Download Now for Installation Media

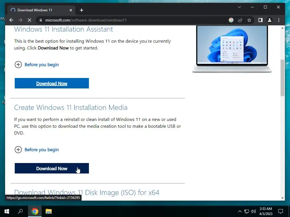pyautogui.click(x=52, y=168)
